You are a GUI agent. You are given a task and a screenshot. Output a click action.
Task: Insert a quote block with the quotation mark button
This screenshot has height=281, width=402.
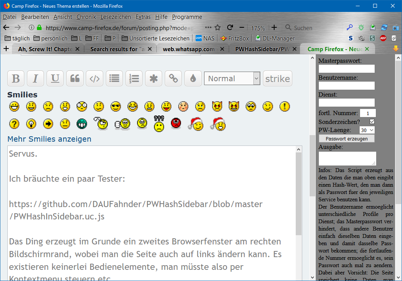[75, 79]
